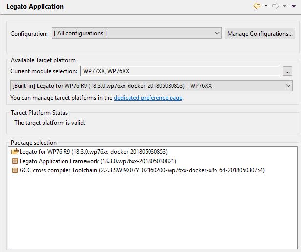The image size is (301, 252).
Task: Open the target platform dropdown for WP76XX
Action: [151, 86]
